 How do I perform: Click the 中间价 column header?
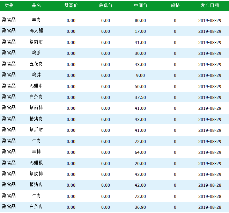point(140,5)
